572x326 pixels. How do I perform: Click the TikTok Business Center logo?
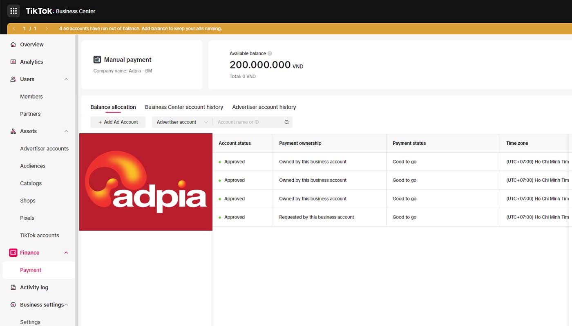pyautogui.click(x=60, y=11)
